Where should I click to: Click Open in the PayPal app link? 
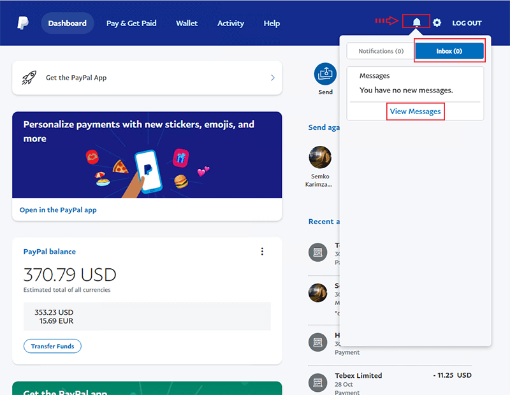pyautogui.click(x=58, y=210)
